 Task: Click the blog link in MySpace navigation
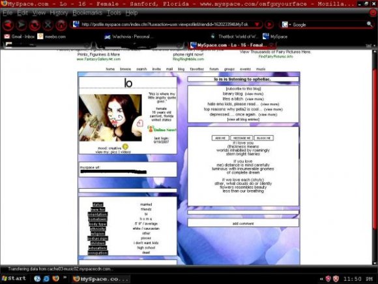181,69
